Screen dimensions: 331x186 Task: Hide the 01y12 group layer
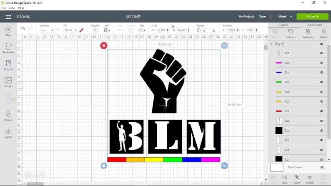(321, 44)
